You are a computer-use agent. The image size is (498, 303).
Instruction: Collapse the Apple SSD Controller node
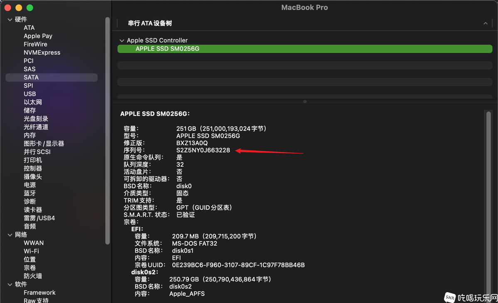[122, 41]
